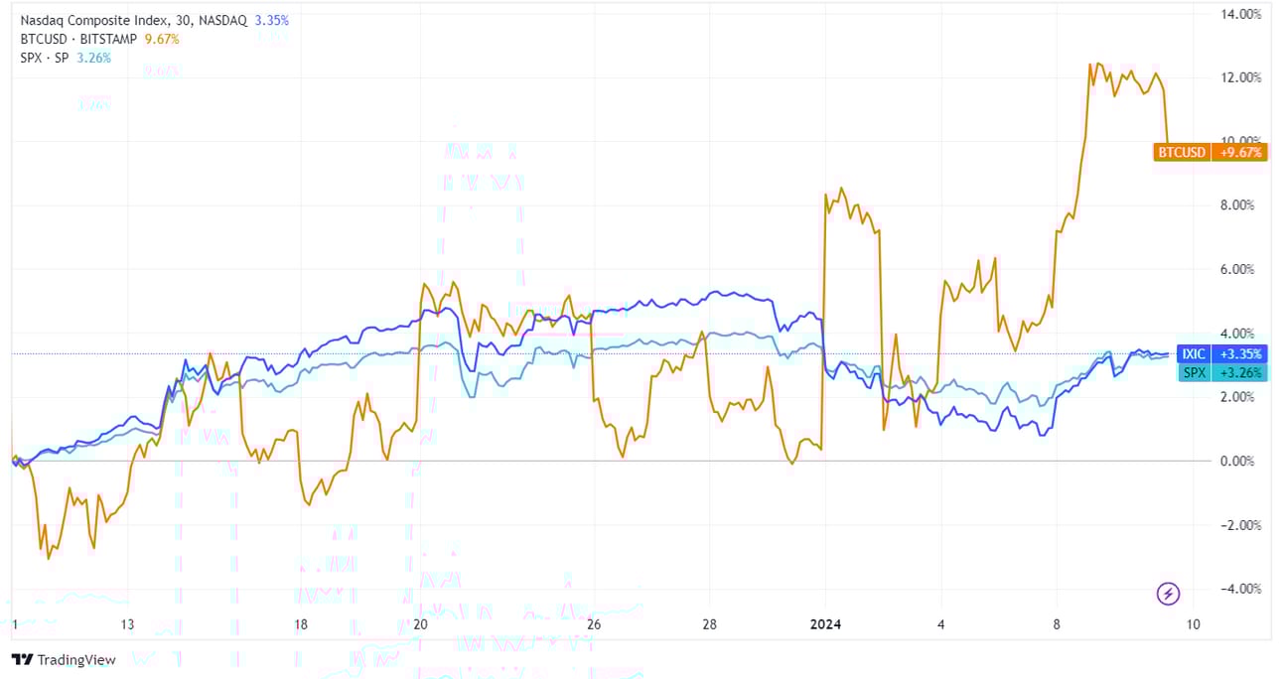Click the +3.26% SPX value tag
The image size is (1283, 679).
click(x=1239, y=373)
